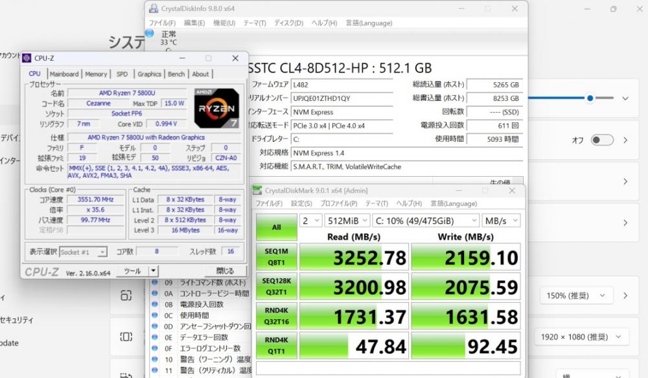The width and height of the screenshot is (648, 378).
Task: Click the 閉じる button in CPU-Z
Action: coord(226,271)
